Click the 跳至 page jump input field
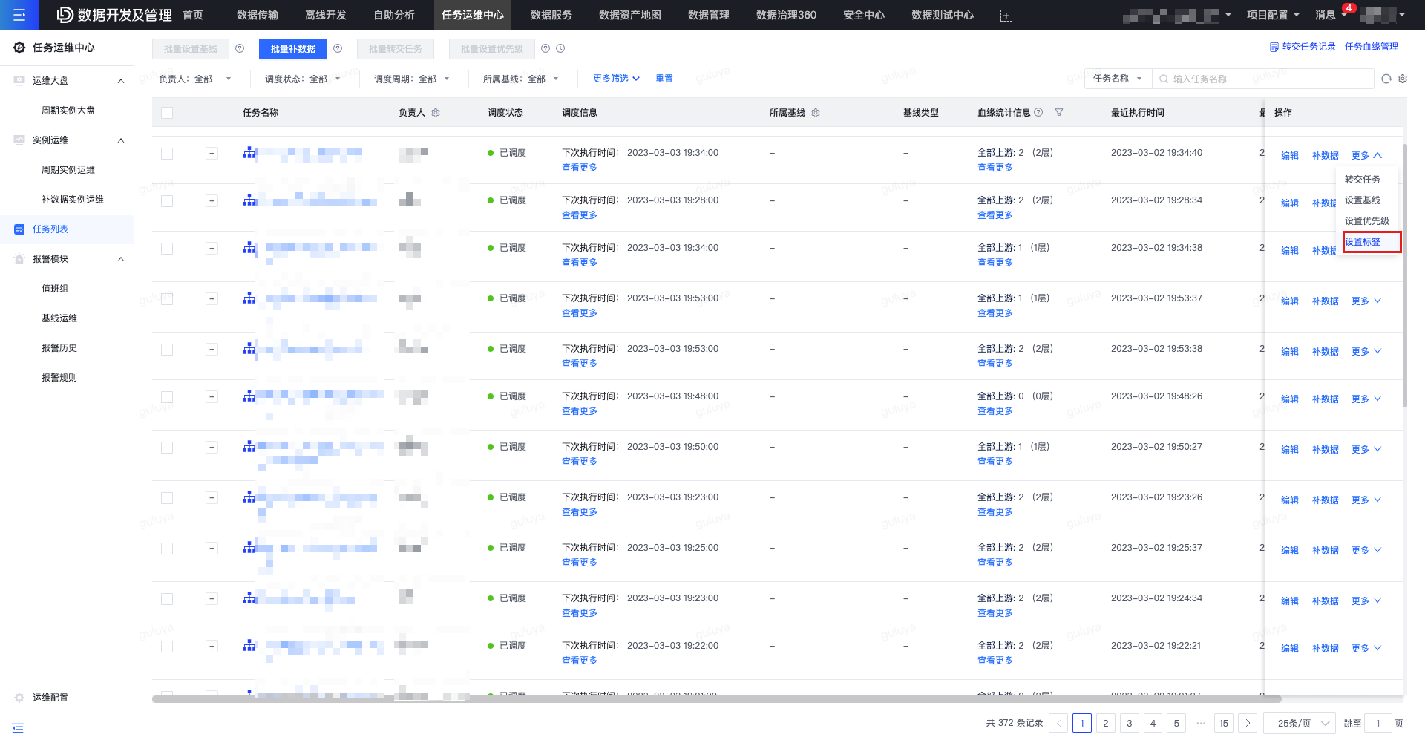Screen dimensions: 1425x743 [1378, 722]
